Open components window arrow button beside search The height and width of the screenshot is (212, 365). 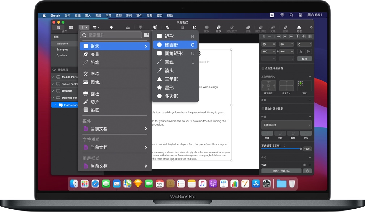click(x=147, y=35)
